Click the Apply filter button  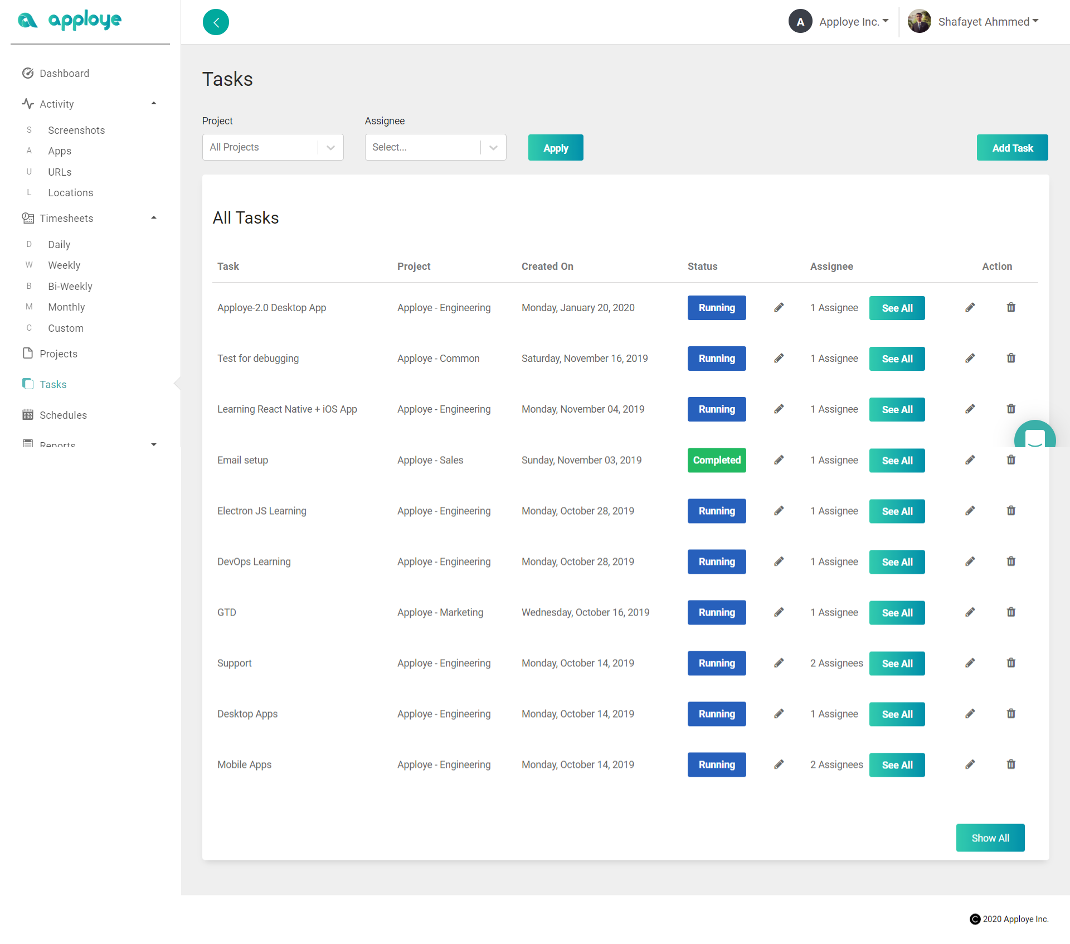[556, 148]
